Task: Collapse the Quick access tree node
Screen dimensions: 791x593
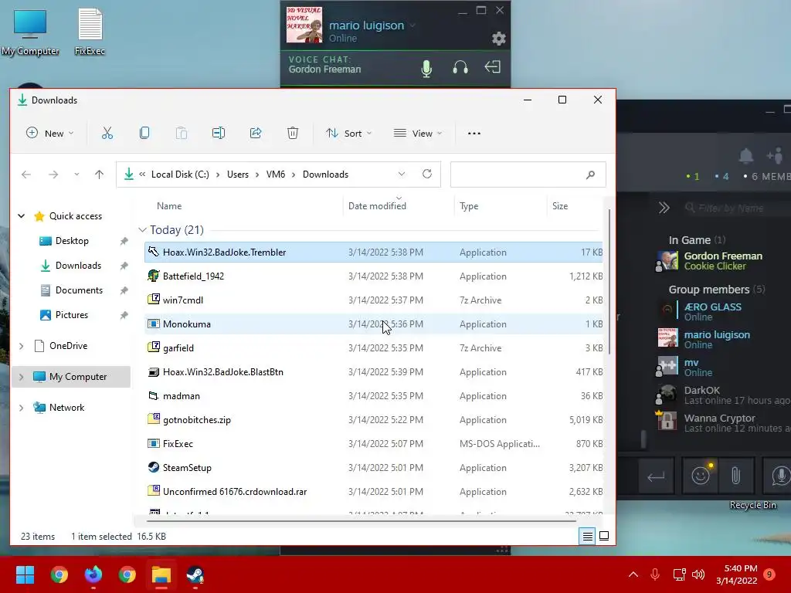Action: (21, 216)
